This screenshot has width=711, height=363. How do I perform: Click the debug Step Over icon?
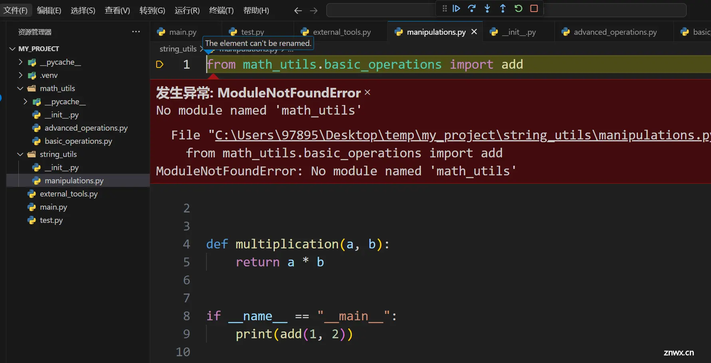coord(472,8)
